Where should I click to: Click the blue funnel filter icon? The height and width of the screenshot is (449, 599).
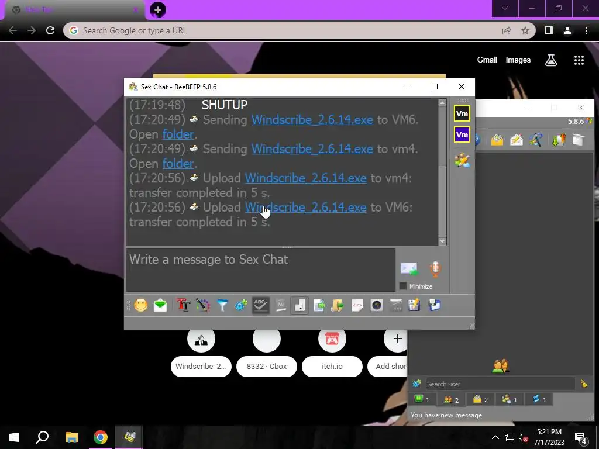(222, 305)
